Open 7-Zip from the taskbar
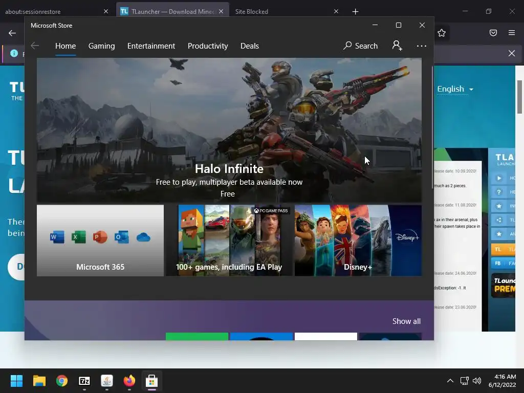This screenshot has height=393, width=524. click(84, 381)
